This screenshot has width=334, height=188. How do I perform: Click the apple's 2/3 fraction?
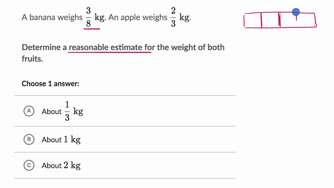tap(173, 17)
